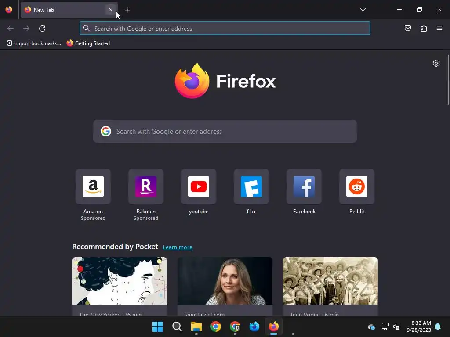Screen dimensions: 450x337
Task: Click the Firefox taskbar icon
Action: point(273,326)
